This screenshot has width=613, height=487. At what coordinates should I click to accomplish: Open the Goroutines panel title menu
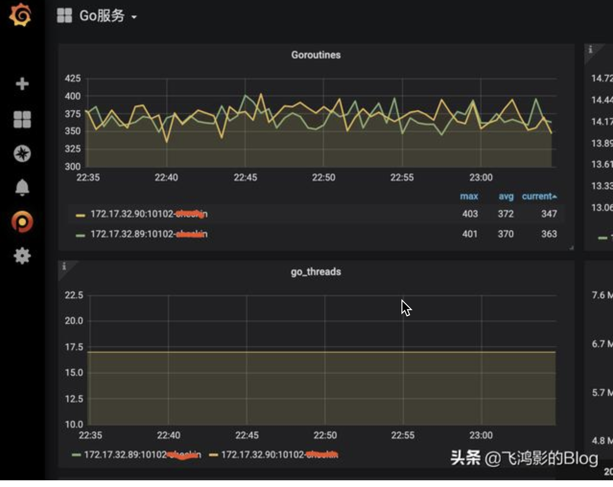pyautogui.click(x=317, y=55)
